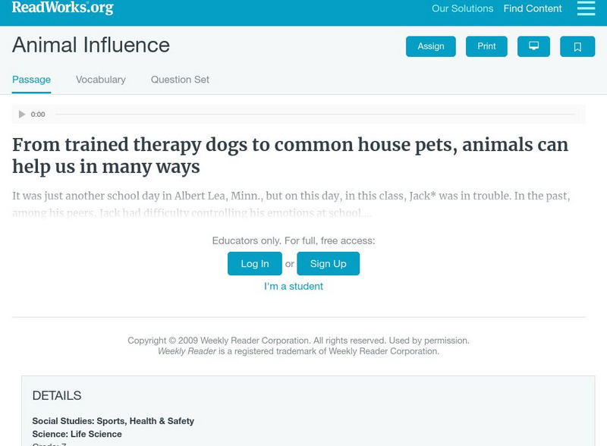Seek within the audio progress bar
This screenshot has width=607, height=446.
point(314,115)
